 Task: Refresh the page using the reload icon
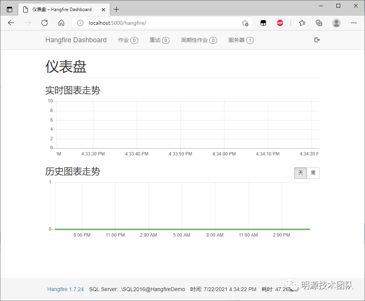(x=45, y=23)
